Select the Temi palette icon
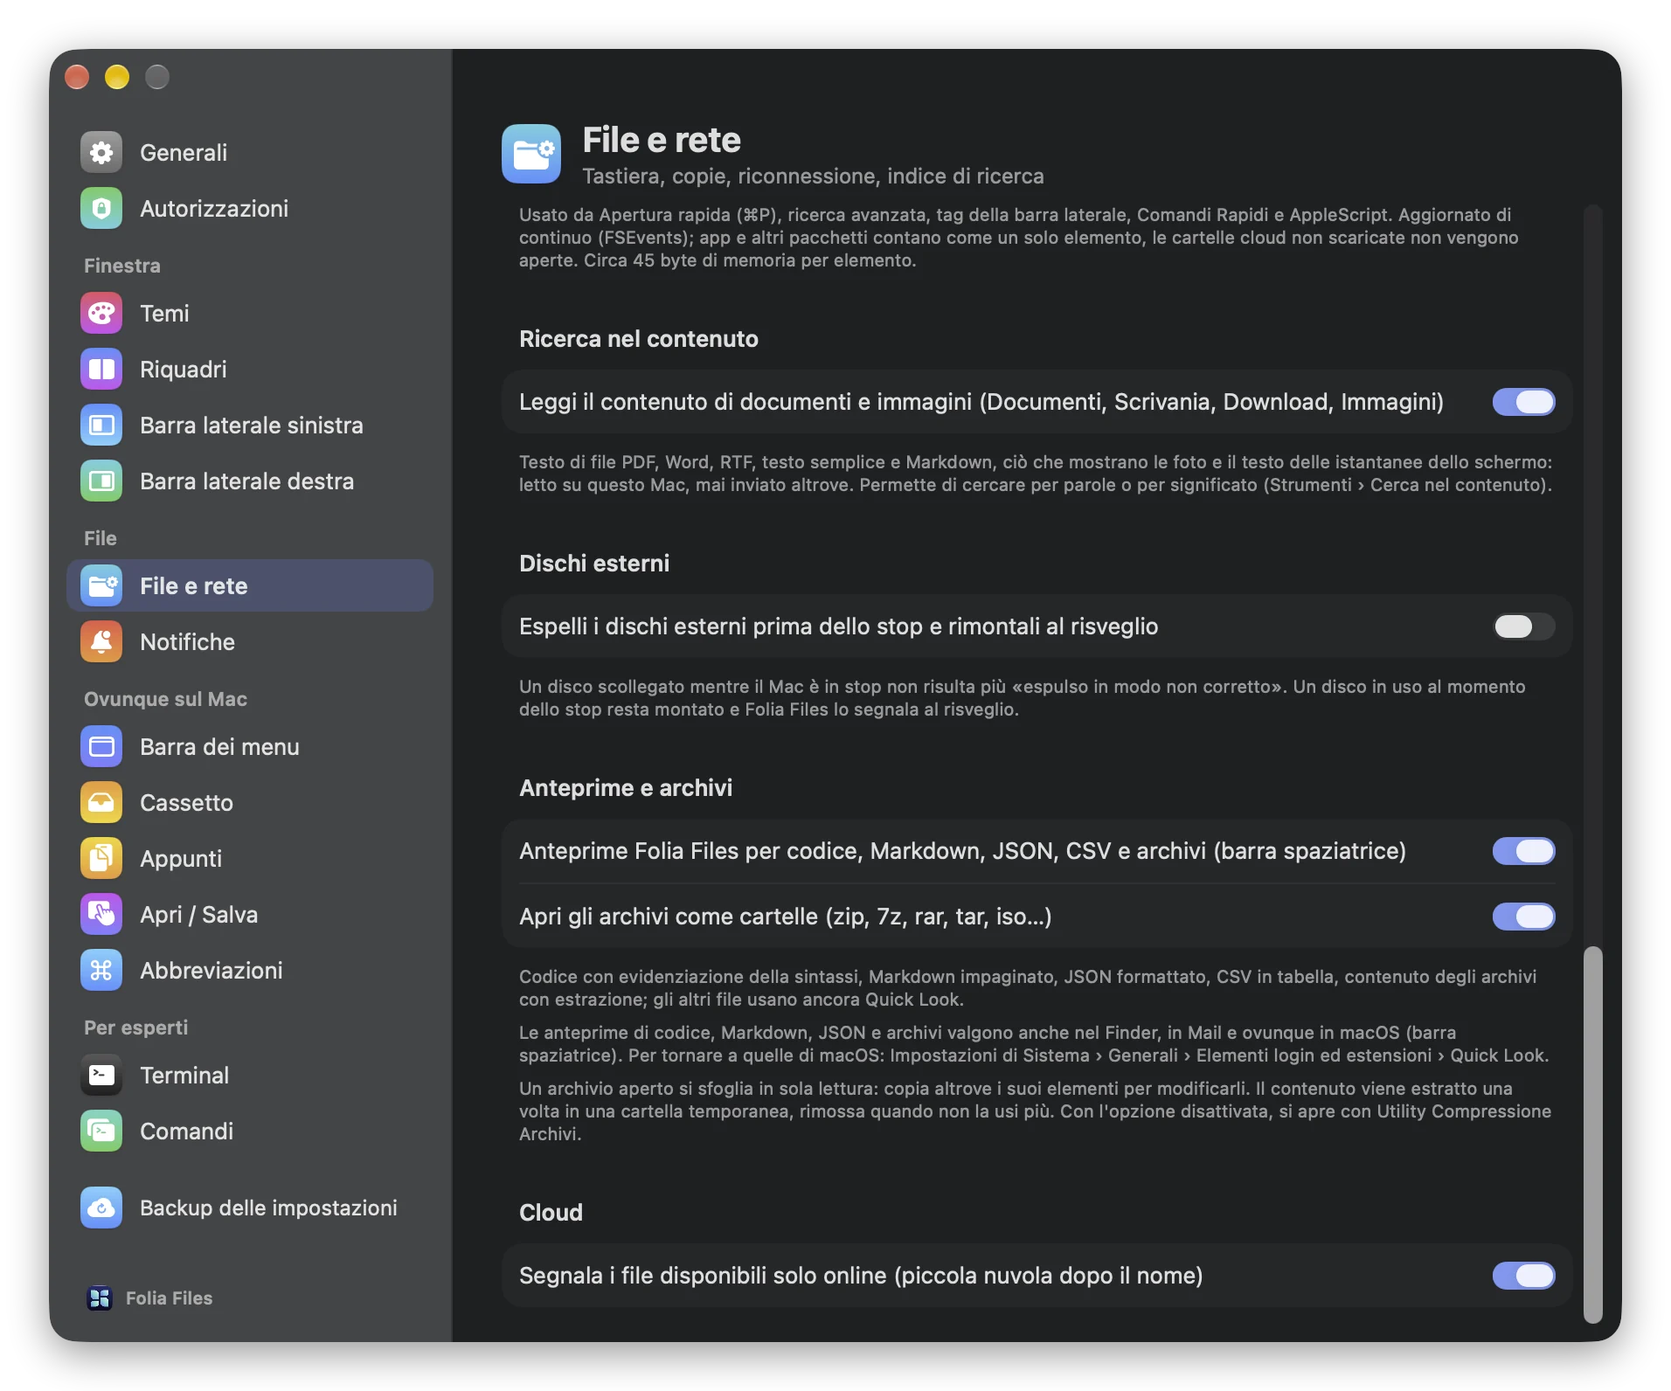This screenshot has width=1671, height=1391. pos(101,314)
